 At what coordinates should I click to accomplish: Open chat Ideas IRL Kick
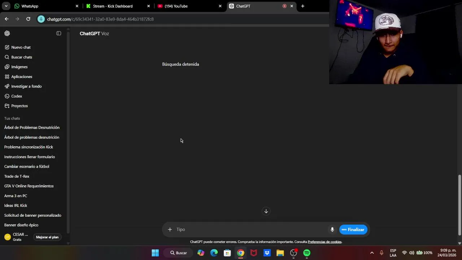click(16, 205)
